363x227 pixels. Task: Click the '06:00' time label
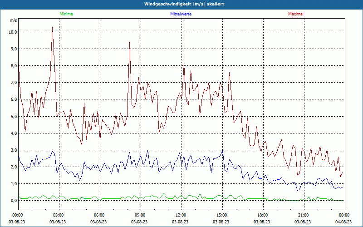coord(98,215)
